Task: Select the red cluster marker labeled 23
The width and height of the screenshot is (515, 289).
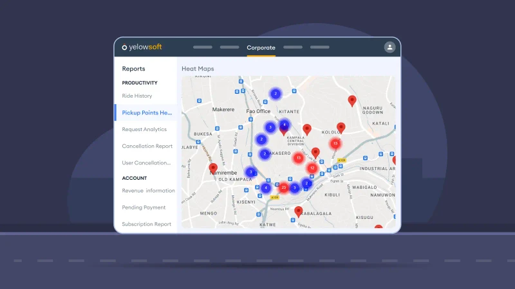Action: point(283,188)
